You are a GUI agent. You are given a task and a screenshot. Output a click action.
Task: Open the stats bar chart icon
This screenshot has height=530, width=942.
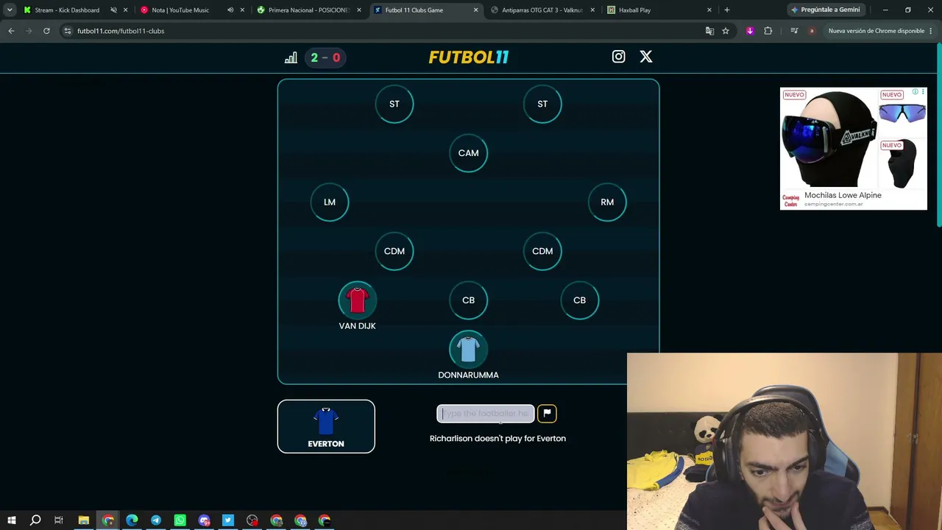point(291,57)
